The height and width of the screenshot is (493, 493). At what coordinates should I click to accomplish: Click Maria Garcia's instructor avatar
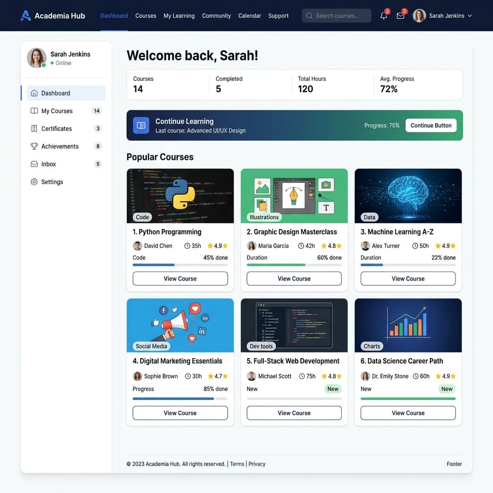251,246
